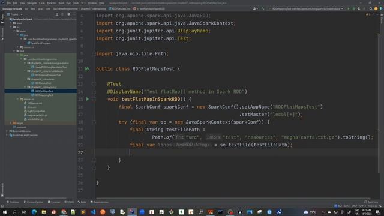The image size is (384, 216).
Task: Hide the Project panel with minus icon
Action: 74,14
